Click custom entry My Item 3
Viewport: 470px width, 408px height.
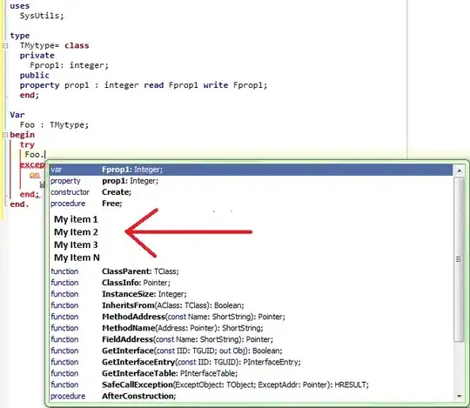point(76,245)
